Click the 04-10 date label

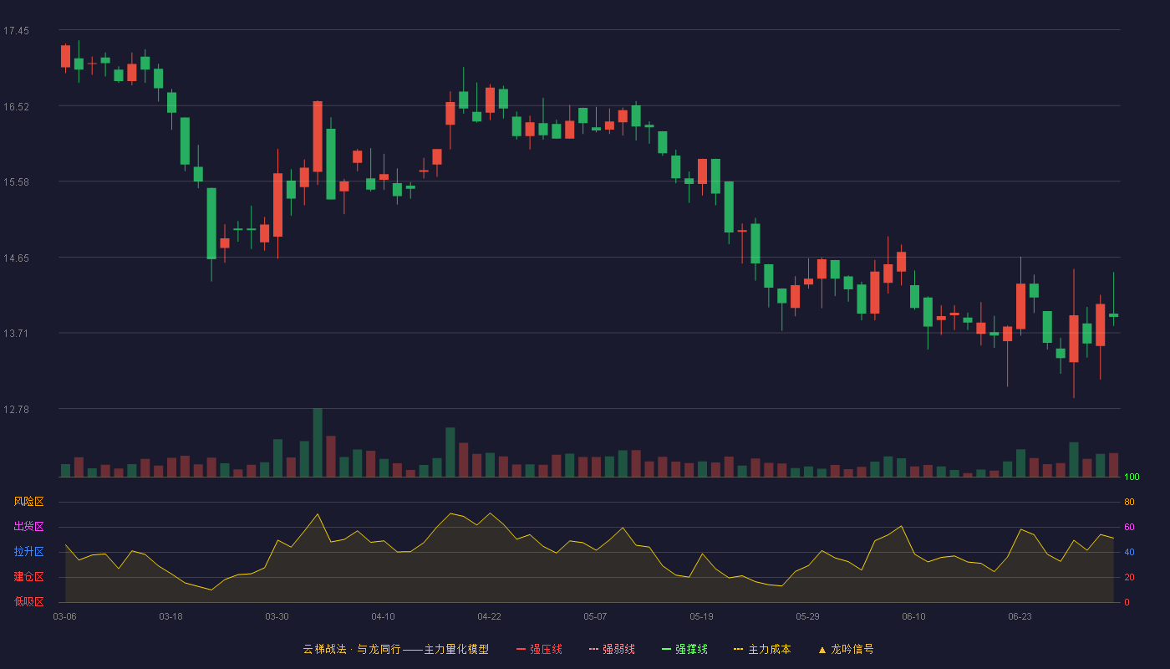click(383, 616)
